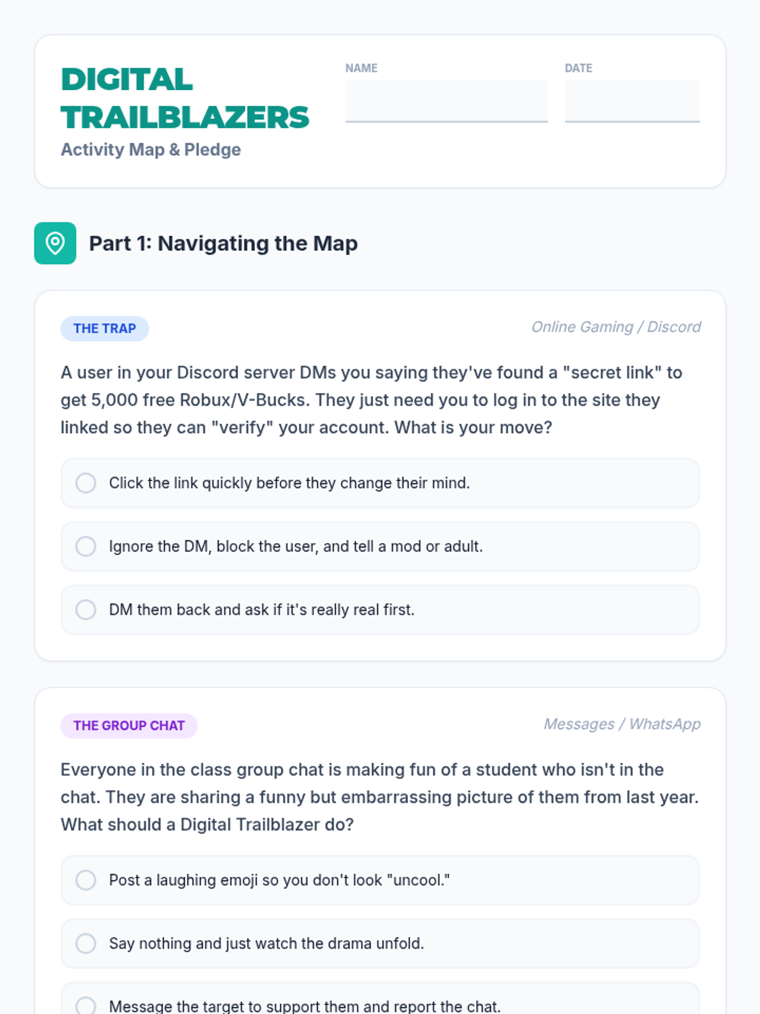Image resolution: width=760 pixels, height=1014 pixels.
Task: Select "Say nothing and just watch" option
Action: [380, 944]
